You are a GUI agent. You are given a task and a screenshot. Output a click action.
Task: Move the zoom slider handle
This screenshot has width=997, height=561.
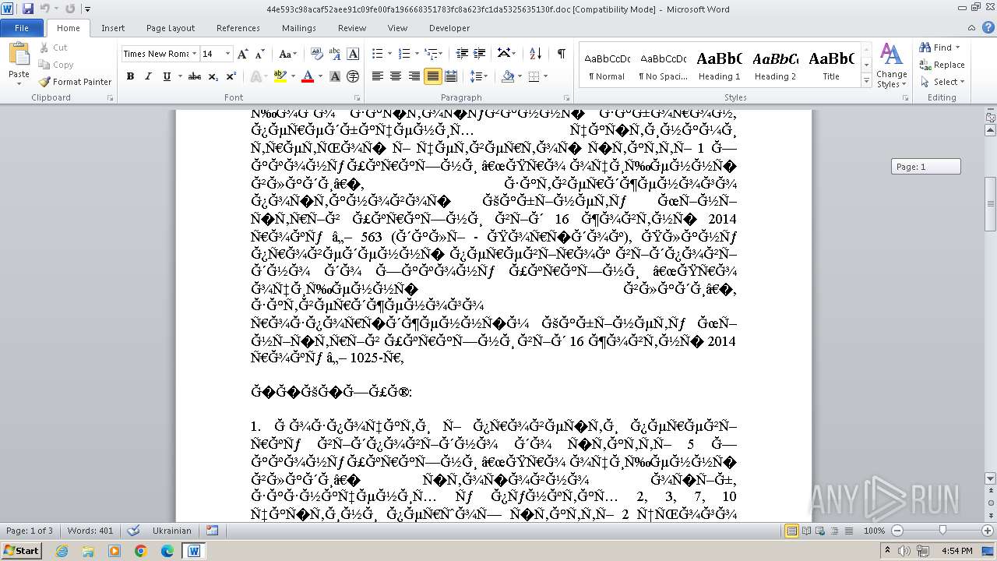pyautogui.click(x=942, y=531)
